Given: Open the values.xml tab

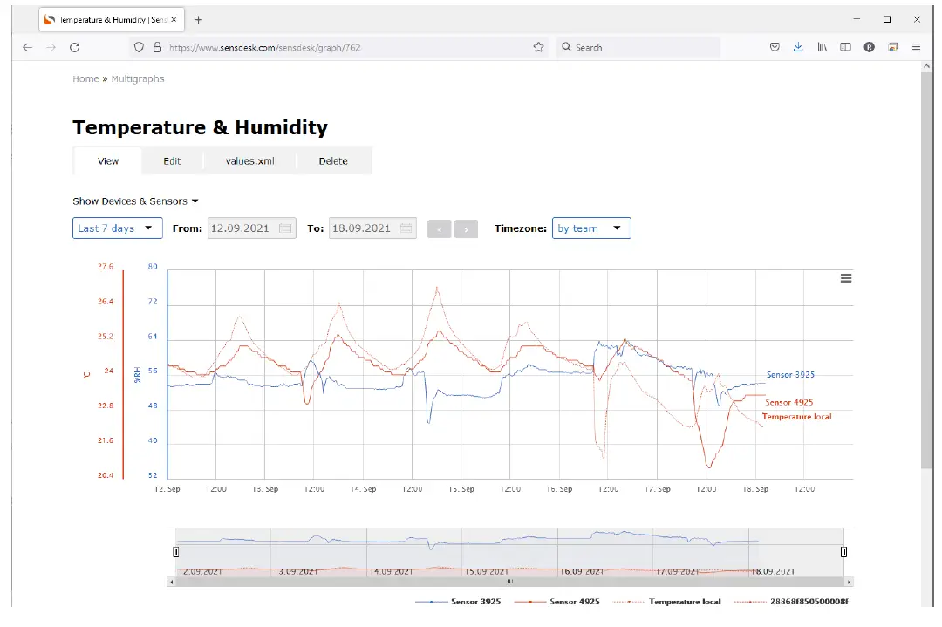Looking at the screenshot, I should tap(249, 161).
